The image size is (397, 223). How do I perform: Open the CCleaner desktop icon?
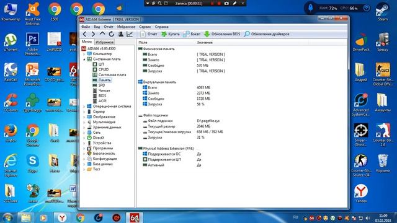11,103
